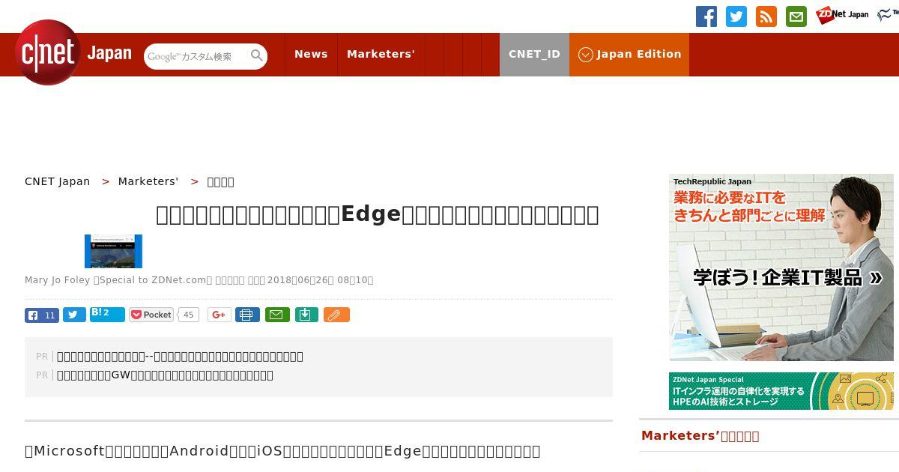899x472 pixels.
Task: Click the orange paperclip clip icon
Action: click(x=336, y=315)
